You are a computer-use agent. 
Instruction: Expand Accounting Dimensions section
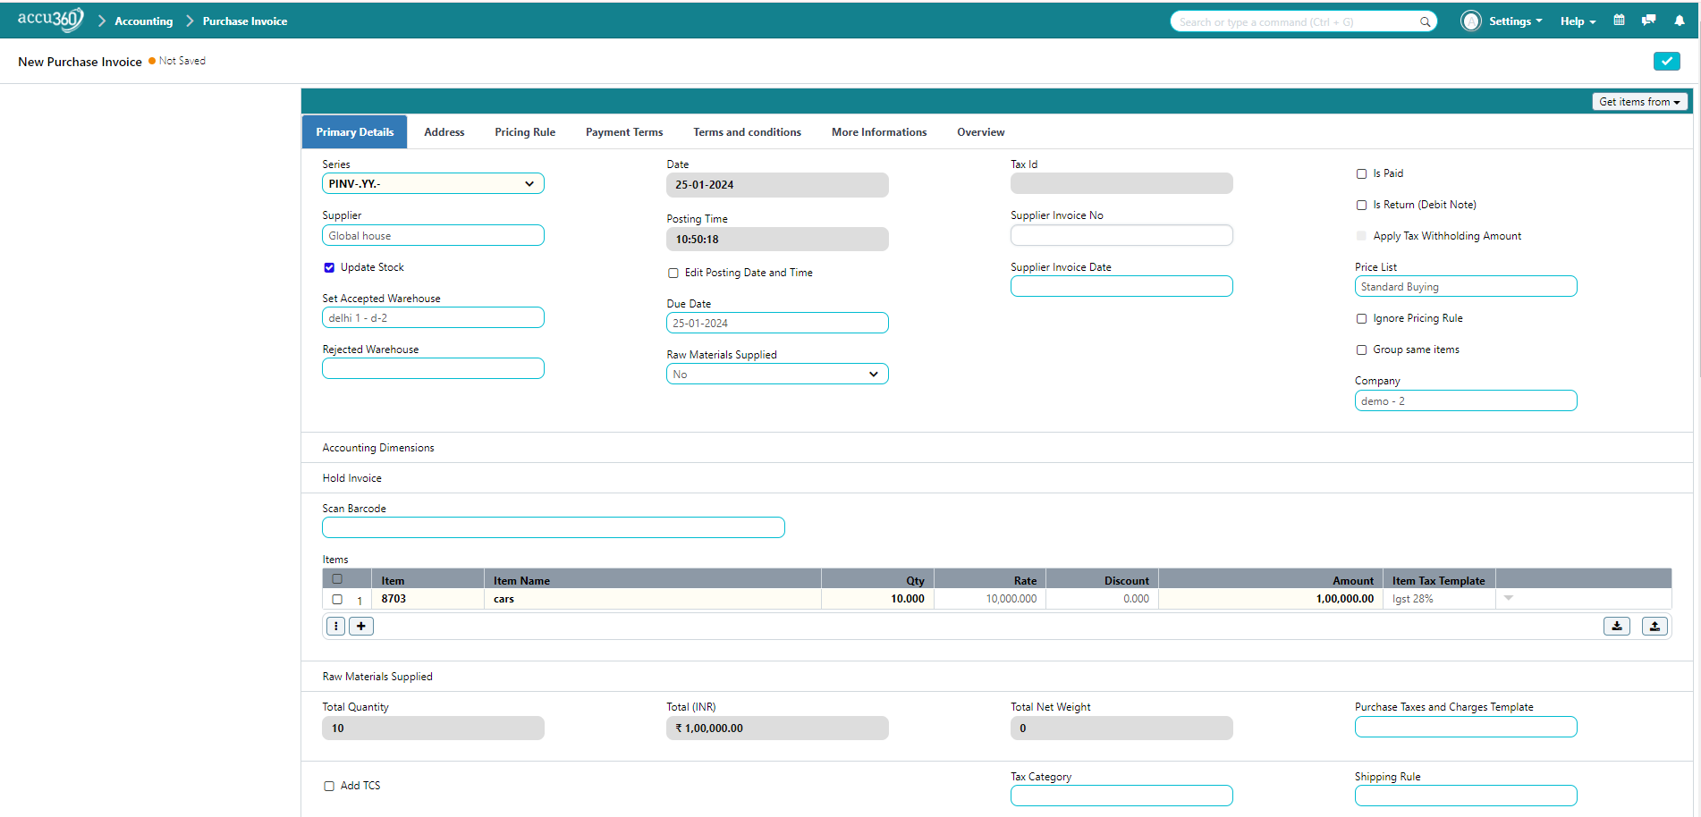[378, 448]
